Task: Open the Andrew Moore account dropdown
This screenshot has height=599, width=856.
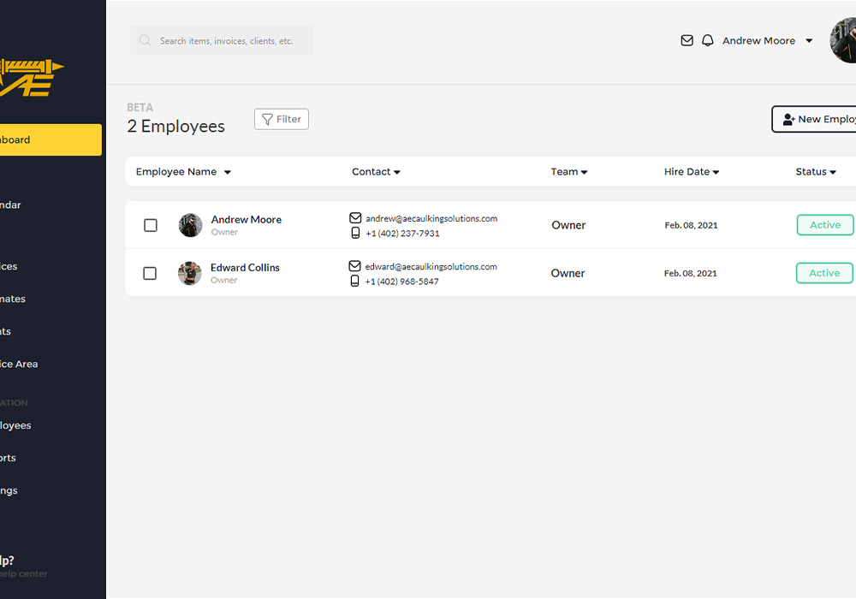Action: (x=809, y=41)
